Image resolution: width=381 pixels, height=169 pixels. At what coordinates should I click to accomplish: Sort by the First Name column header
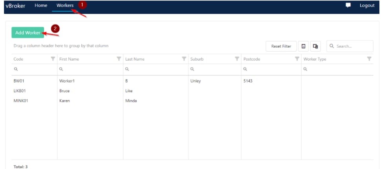pyautogui.click(x=69, y=59)
